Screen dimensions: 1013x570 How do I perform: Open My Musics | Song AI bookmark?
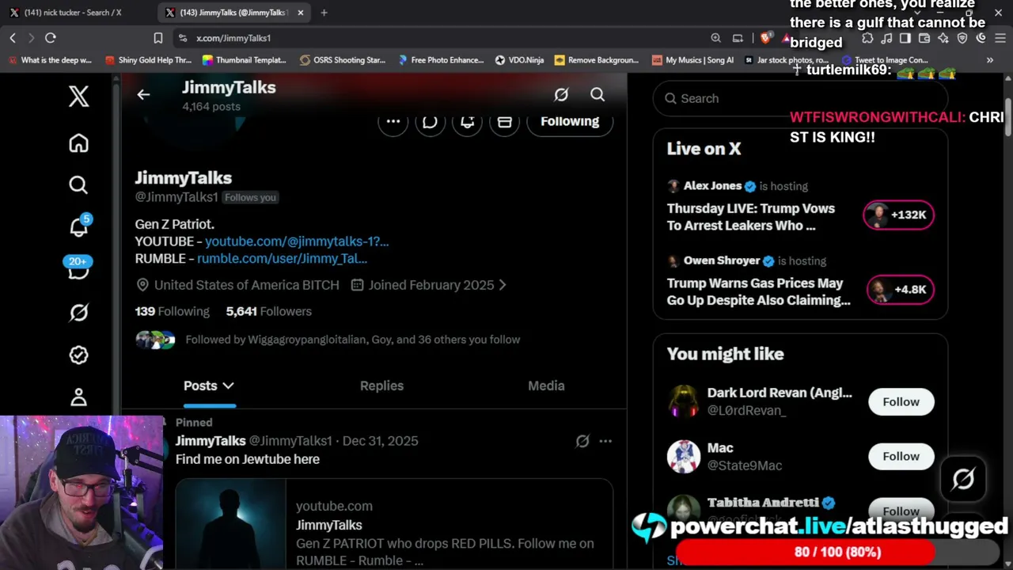click(x=693, y=60)
